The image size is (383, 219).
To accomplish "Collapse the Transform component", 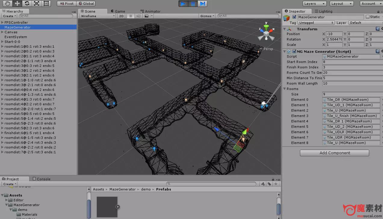I will pos(285,29).
